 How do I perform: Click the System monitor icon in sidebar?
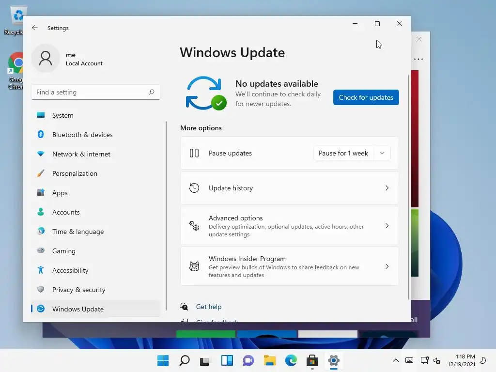pos(41,115)
